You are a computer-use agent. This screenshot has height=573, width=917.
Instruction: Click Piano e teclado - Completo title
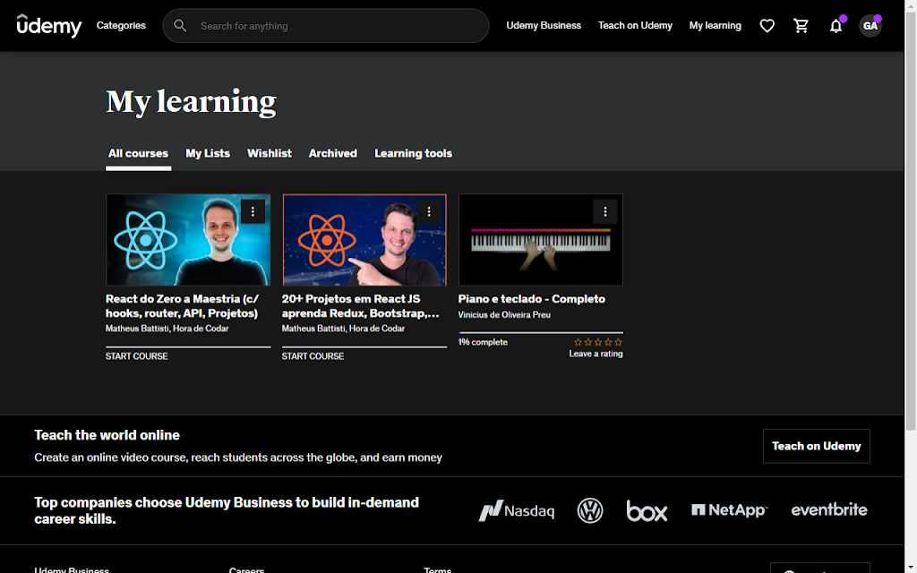point(532,299)
